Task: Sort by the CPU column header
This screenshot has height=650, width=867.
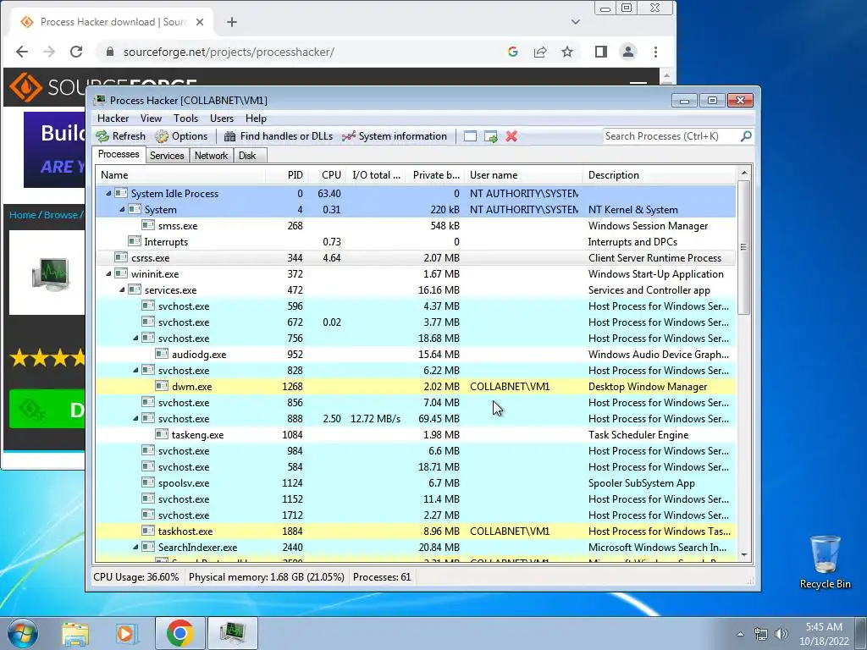Action: (326, 174)
